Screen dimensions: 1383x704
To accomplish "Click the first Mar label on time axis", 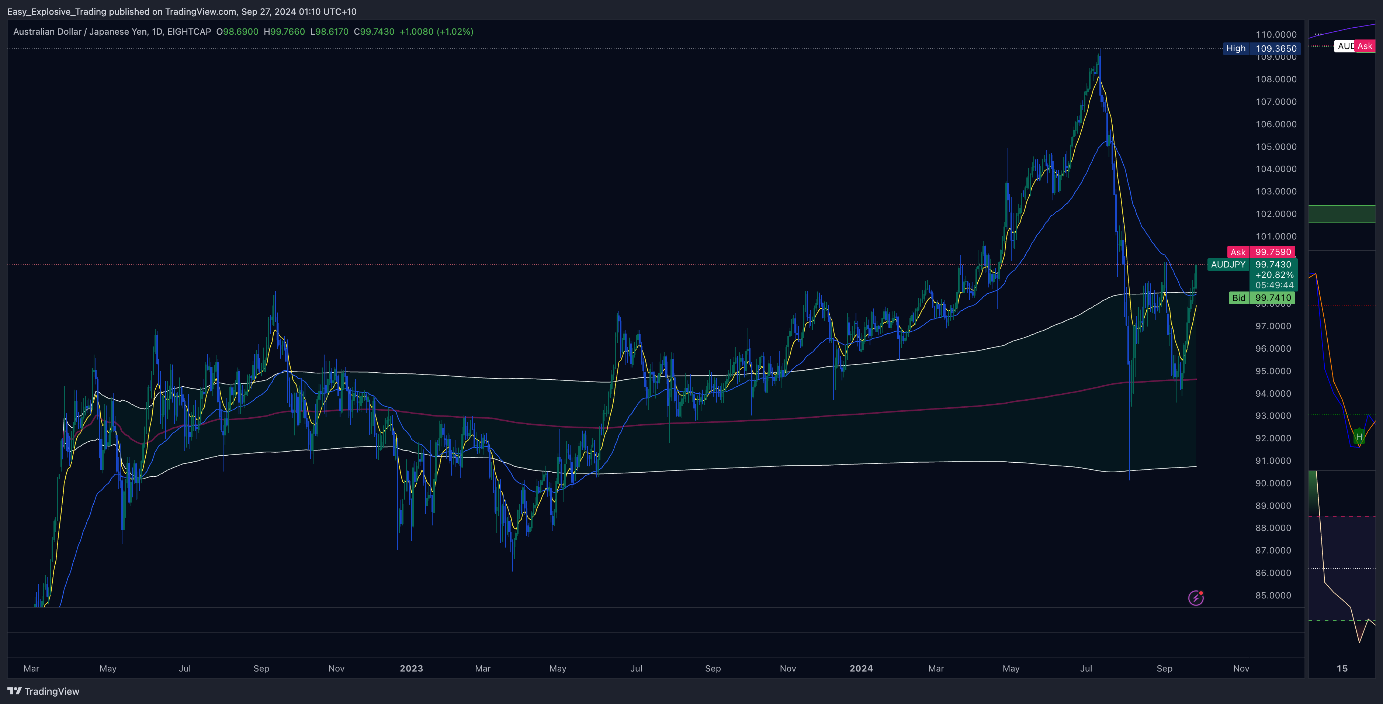I will 31,669.
